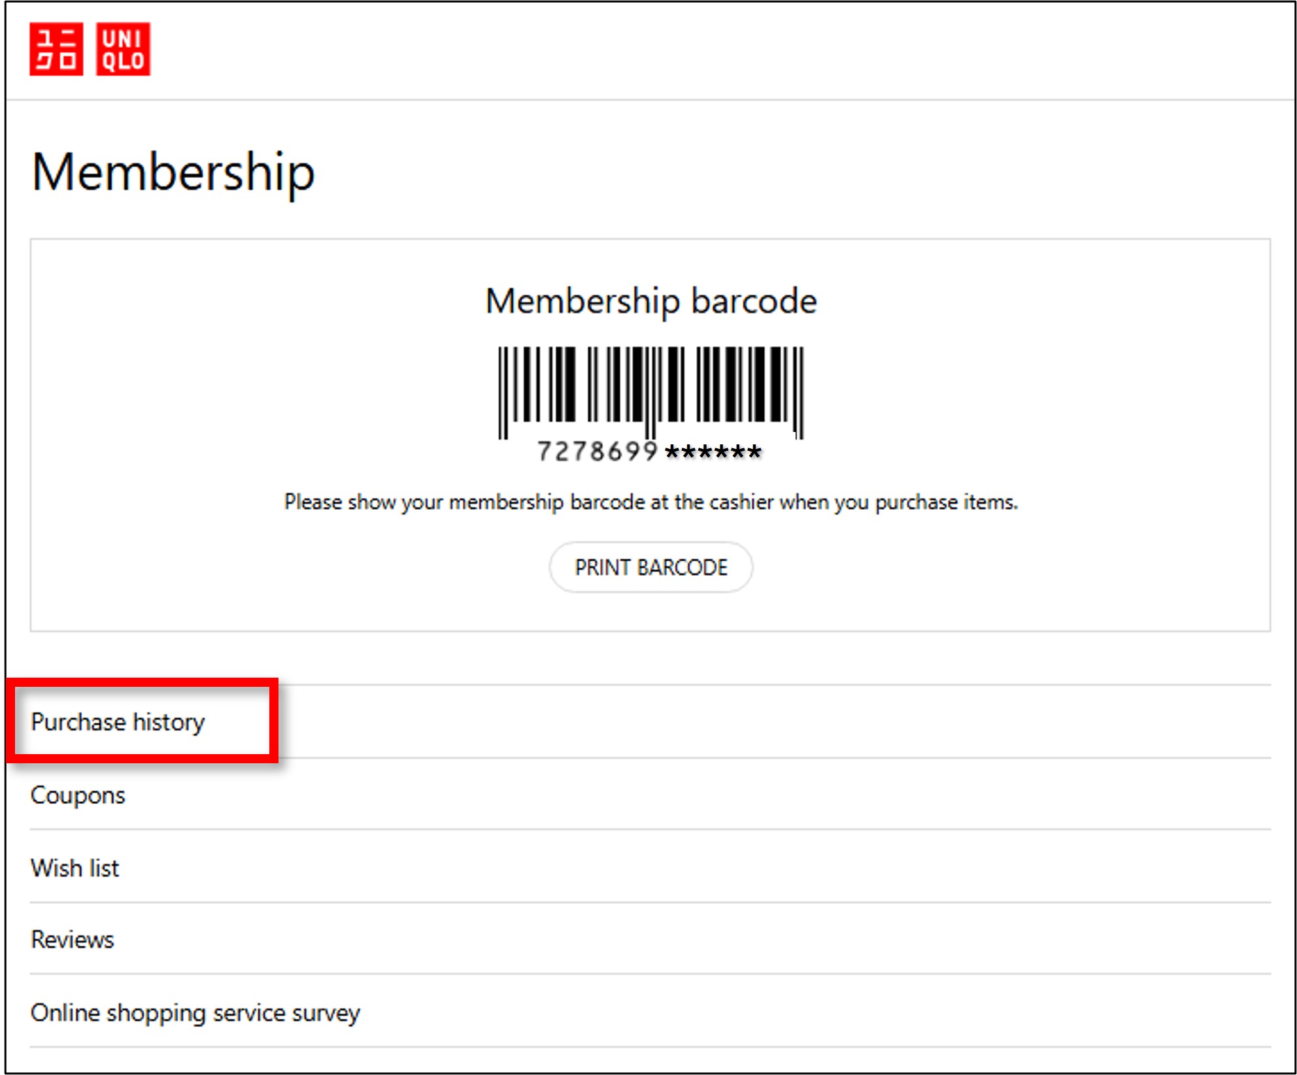
Task: Click the red English UNIQLO logo
Action: click(x=123, y=50)
